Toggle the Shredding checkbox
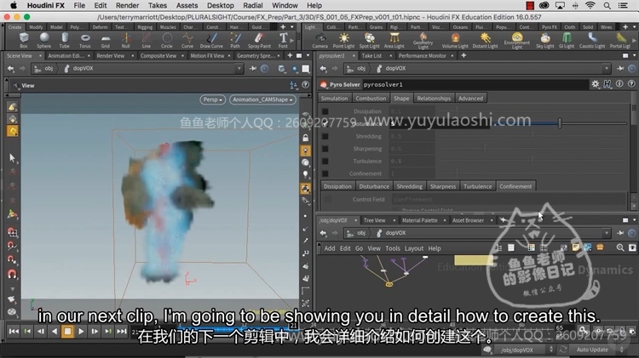The height and width of the screenshot is (358, 639). pyautogui.click(x=325, y=136)
